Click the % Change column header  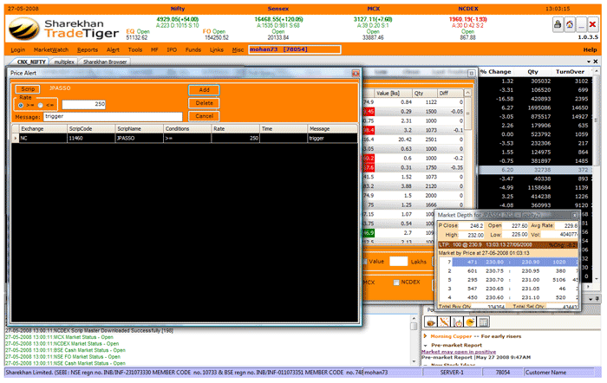click(x=495, y=72)
